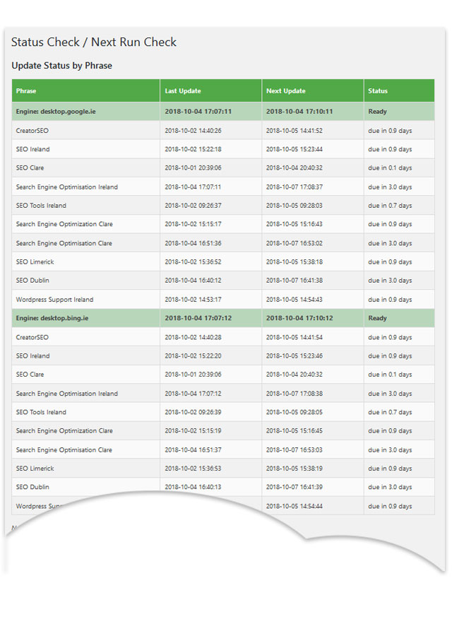Click last update '2018-10-02 14:53:17'
The image size is (452, 636).
pyautogui.click(x=193, y=300)
